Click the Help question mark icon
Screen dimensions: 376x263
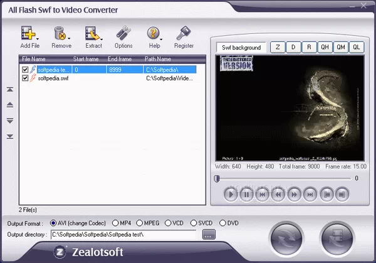[153, 33]
